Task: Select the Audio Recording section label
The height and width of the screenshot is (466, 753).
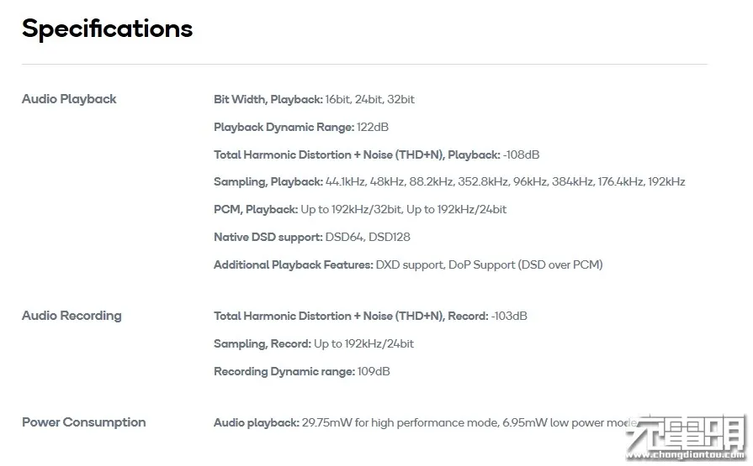Action: pos(72,316)
